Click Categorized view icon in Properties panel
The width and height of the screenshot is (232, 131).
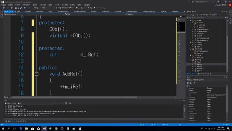tap(188, 83)
